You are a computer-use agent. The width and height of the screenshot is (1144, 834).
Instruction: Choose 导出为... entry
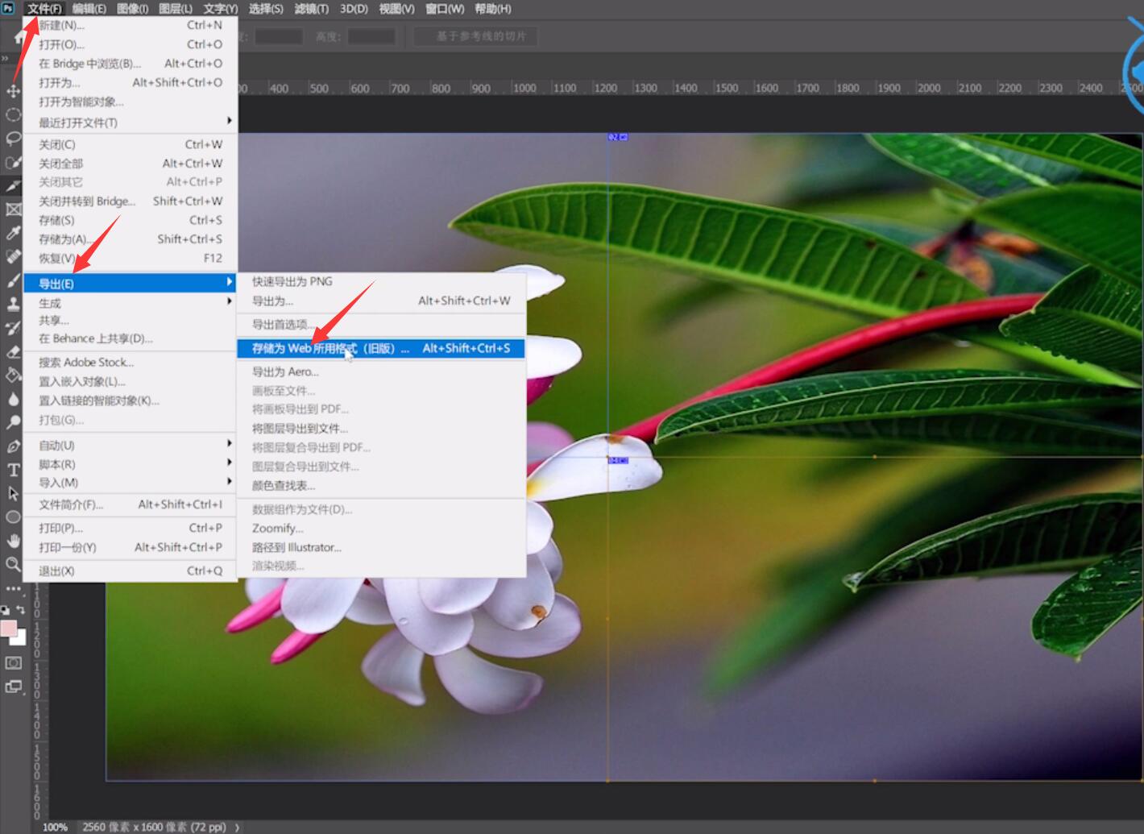click(x=381, y=301)
